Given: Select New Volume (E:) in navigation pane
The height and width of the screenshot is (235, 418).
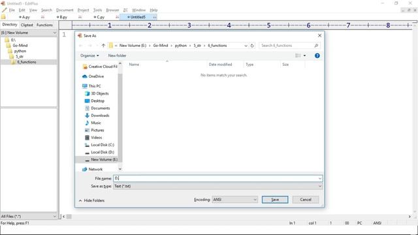Looking at the screenshot, I should [104, 159].
